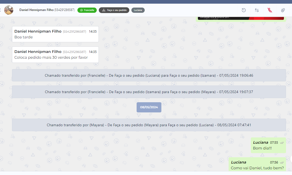The width and height of the screenshot is (292, 175).
Task: Select the 'Boa tarde' message bubble
Action: pyautogui.click(x=55, y=34)
